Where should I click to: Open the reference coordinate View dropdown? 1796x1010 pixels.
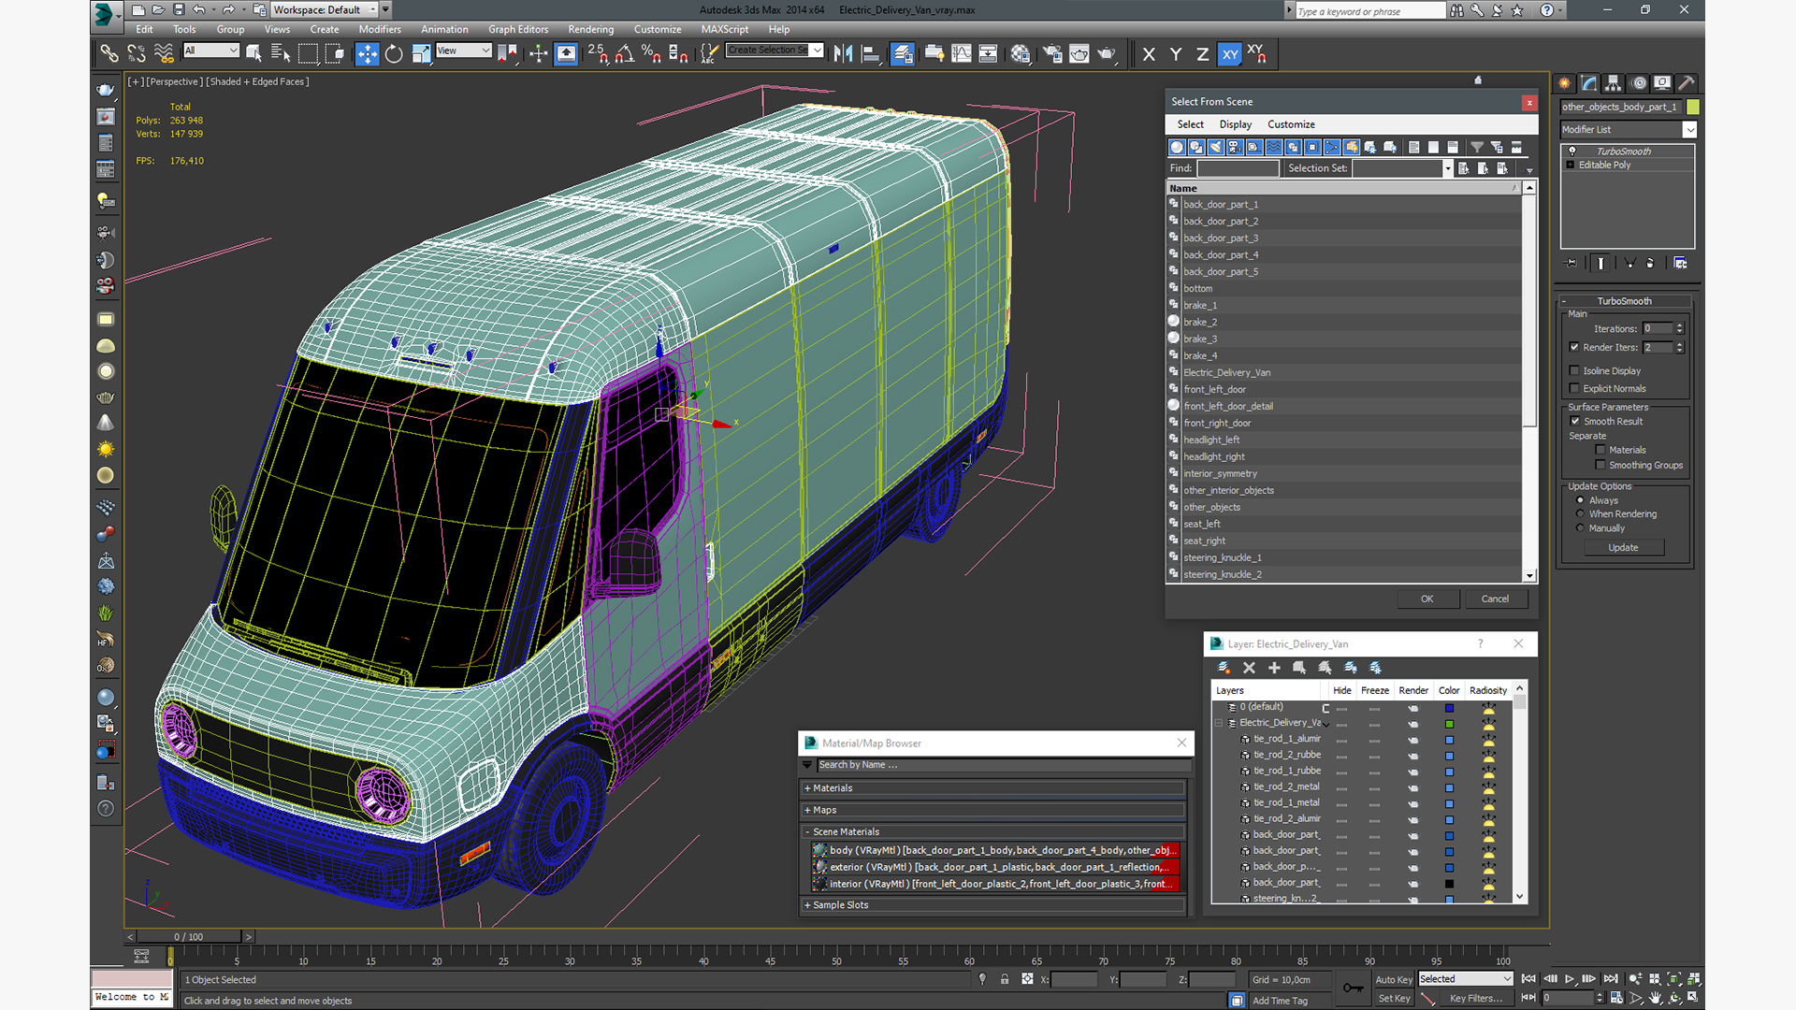click(x=464, y=50)
